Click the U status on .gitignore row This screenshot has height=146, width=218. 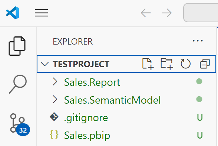pyautogui.click(x=200, y=117)
